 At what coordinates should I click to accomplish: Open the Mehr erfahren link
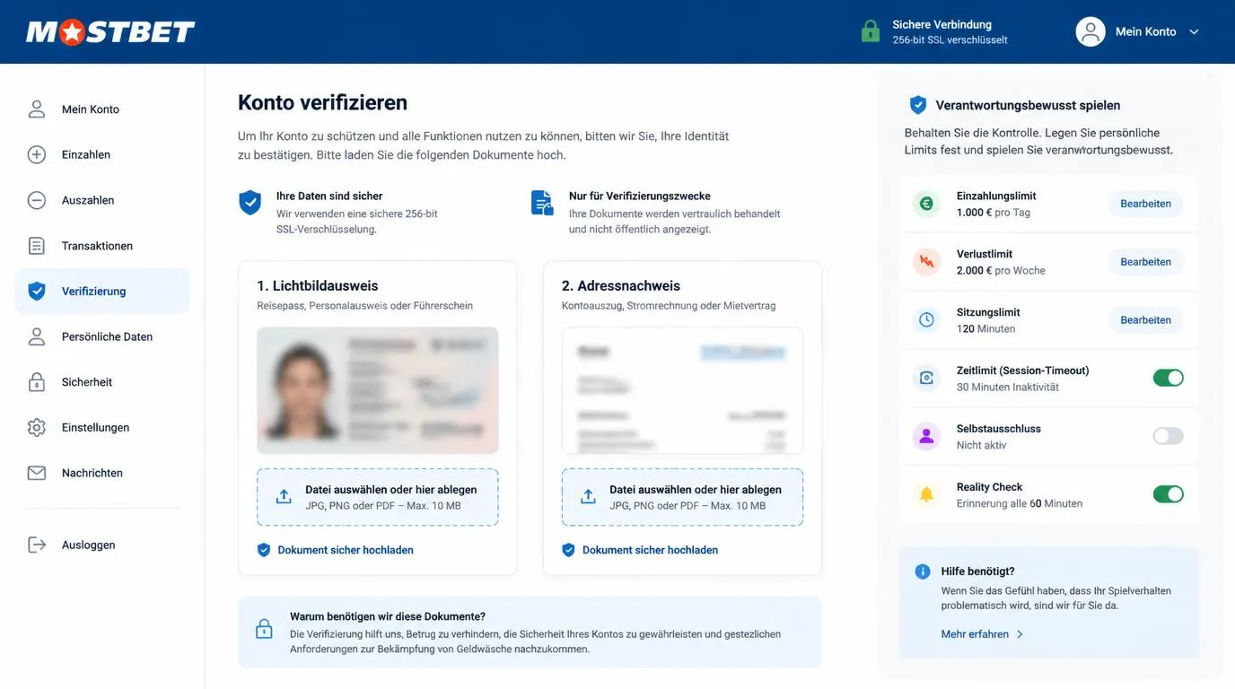point(982,634)
